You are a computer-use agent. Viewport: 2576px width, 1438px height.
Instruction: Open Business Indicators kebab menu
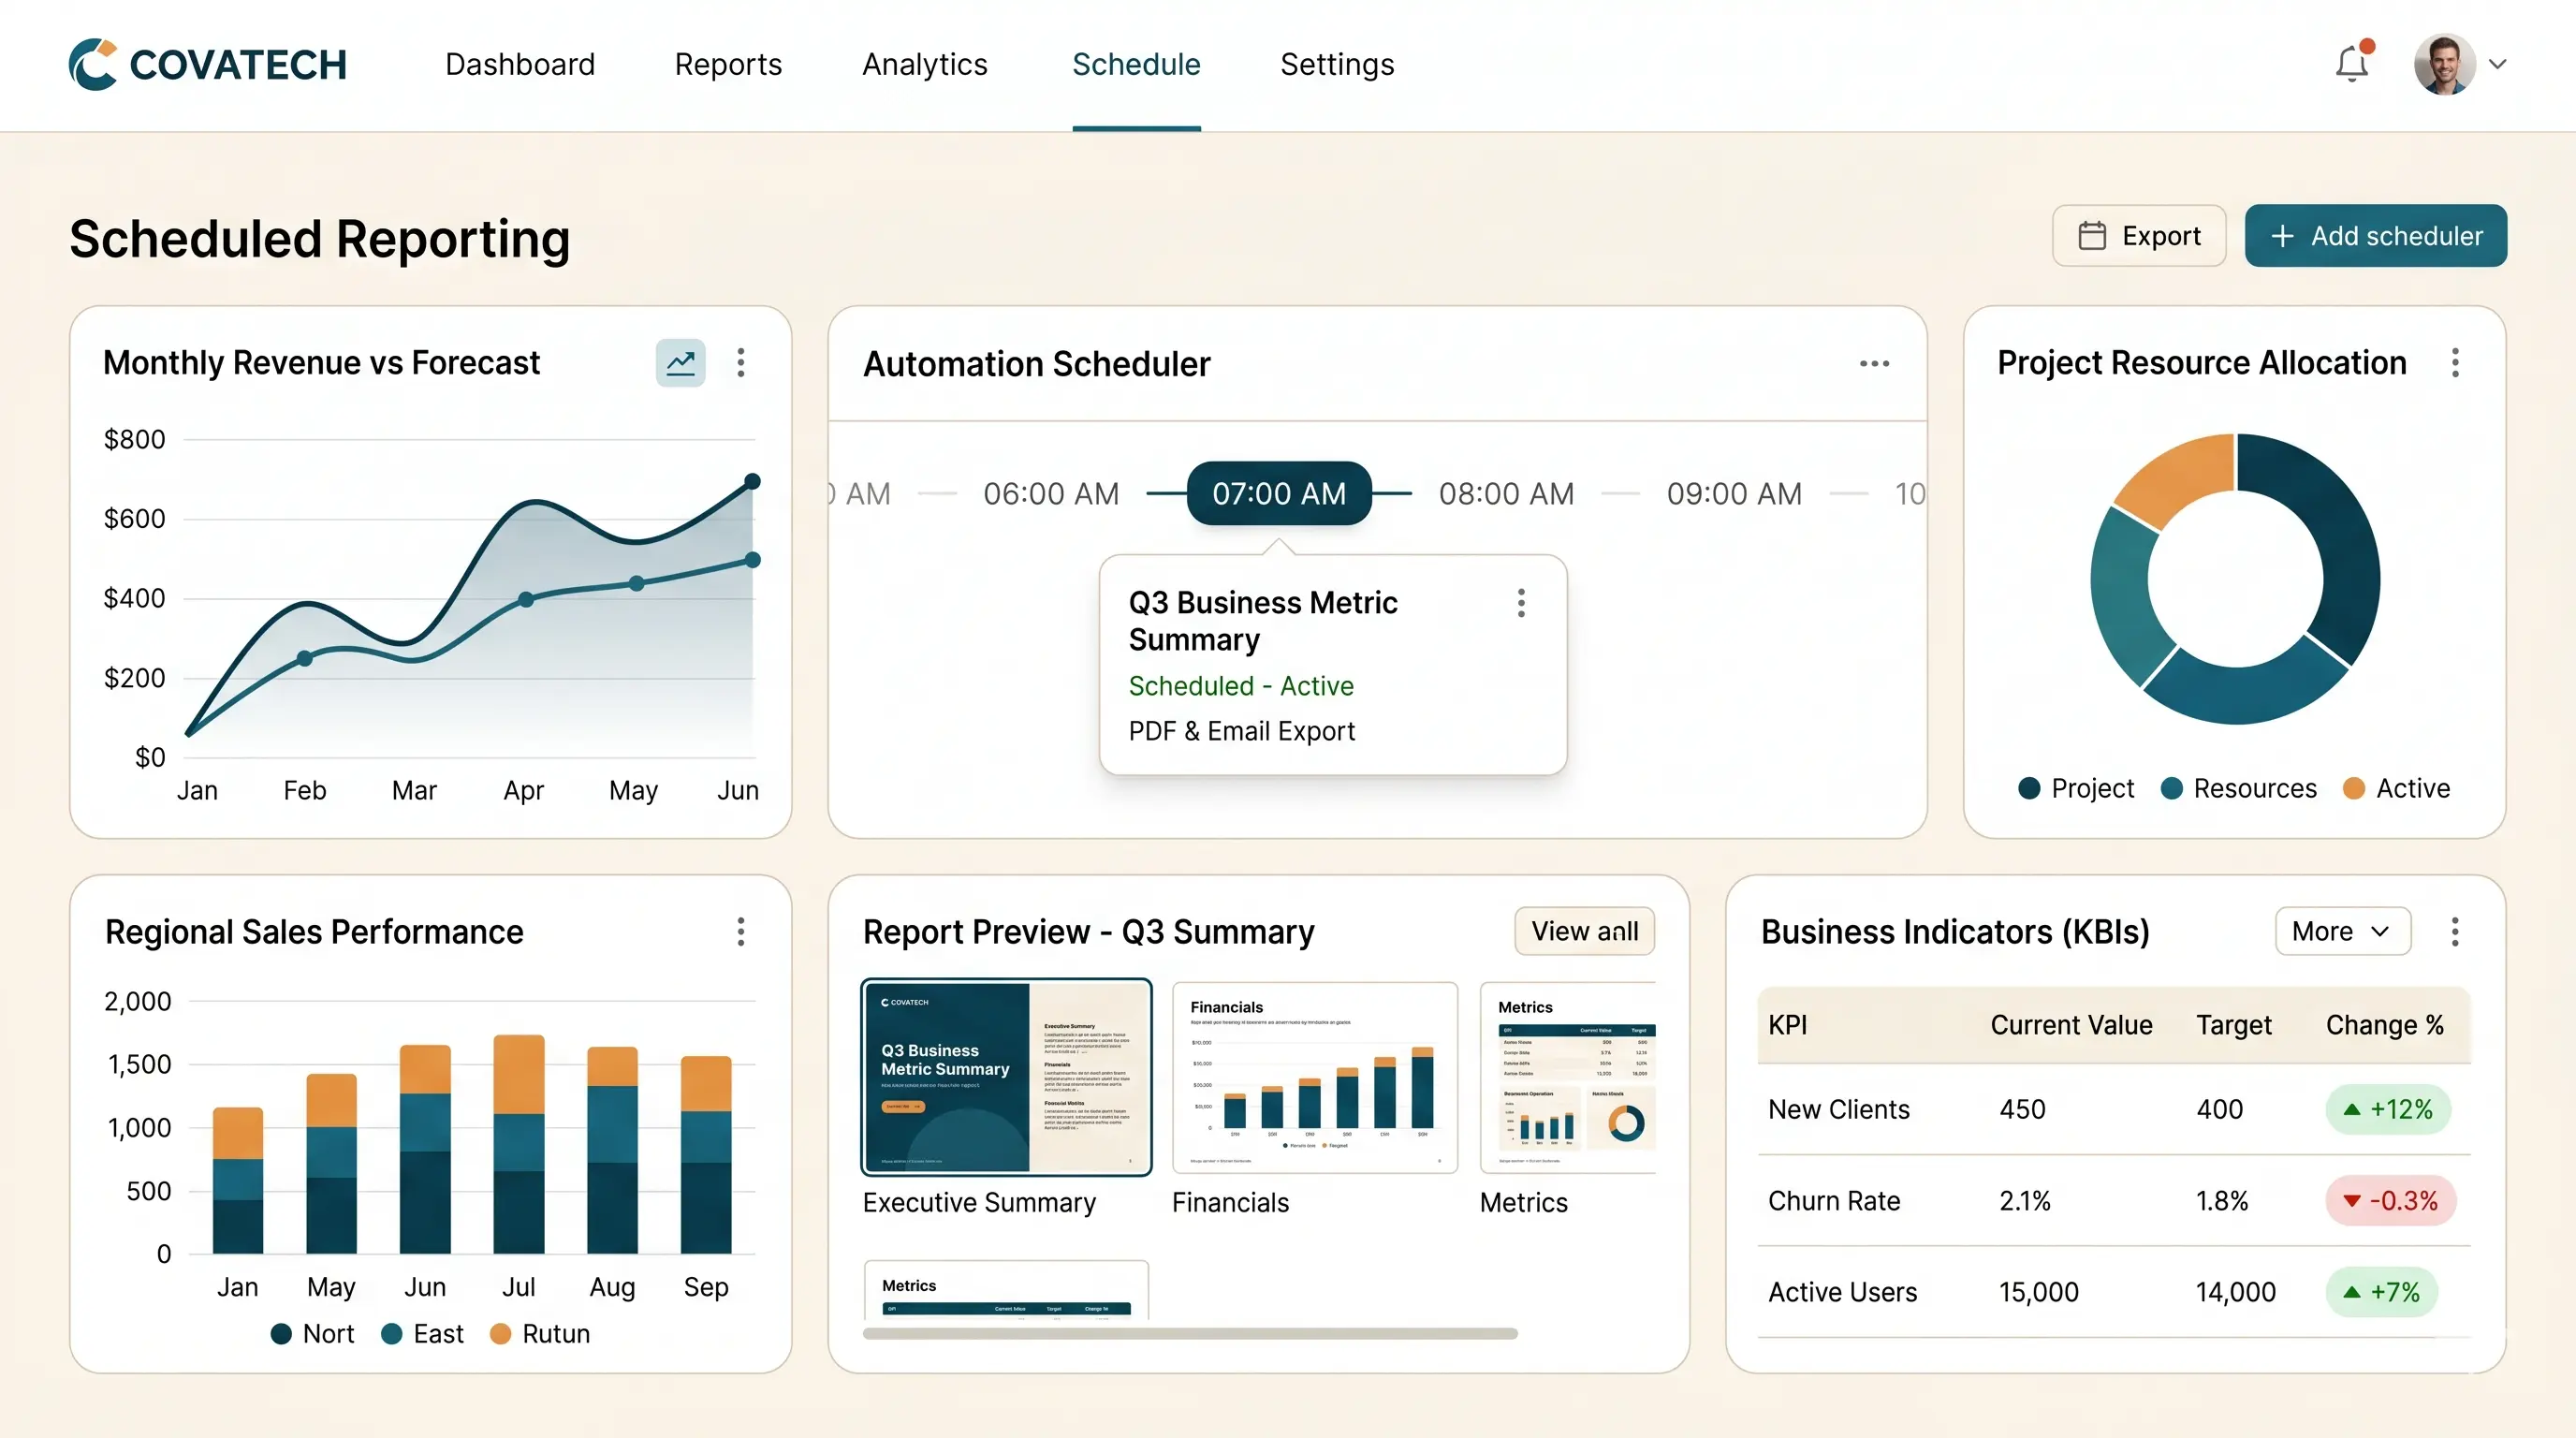tap(2455, 931)
